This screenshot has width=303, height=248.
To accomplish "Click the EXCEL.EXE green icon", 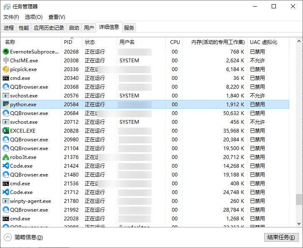I will click(x=6, y=130).
